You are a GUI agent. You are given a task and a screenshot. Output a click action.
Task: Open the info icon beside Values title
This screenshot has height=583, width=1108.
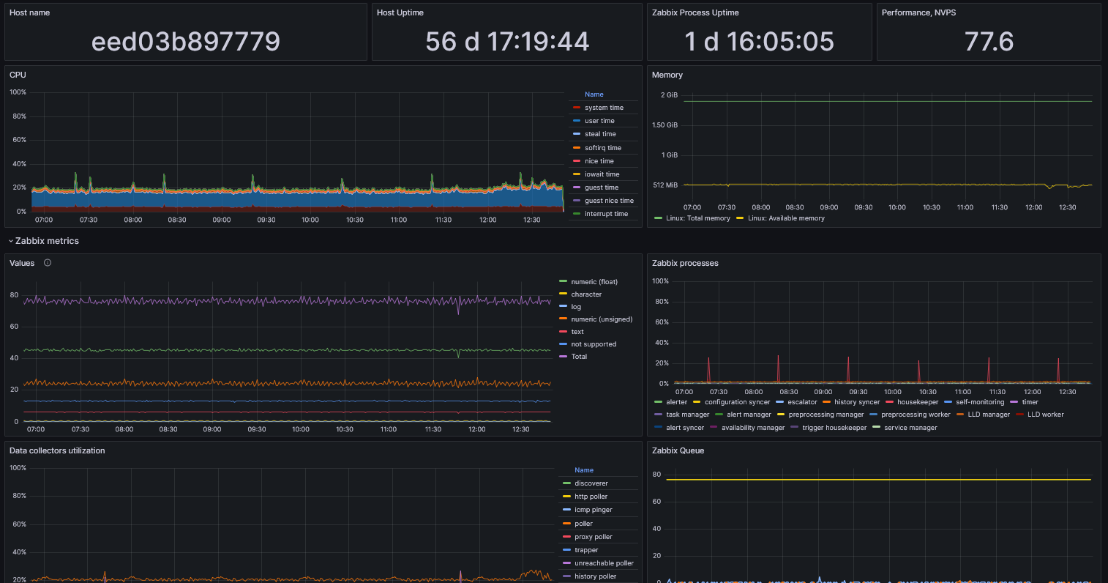click(48, 263)
